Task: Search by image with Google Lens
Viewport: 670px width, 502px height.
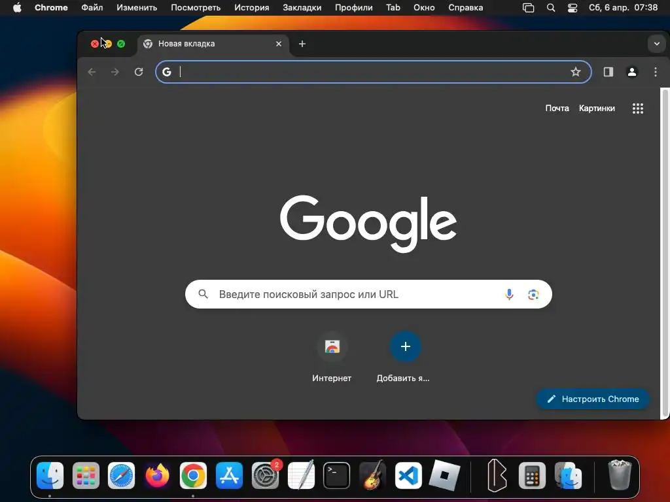Action: point(533,294)
